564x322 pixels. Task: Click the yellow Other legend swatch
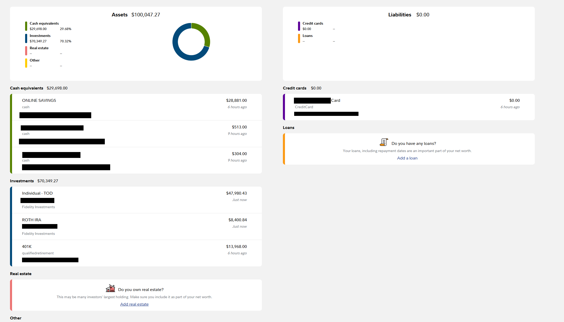click(x=26, y=63)
